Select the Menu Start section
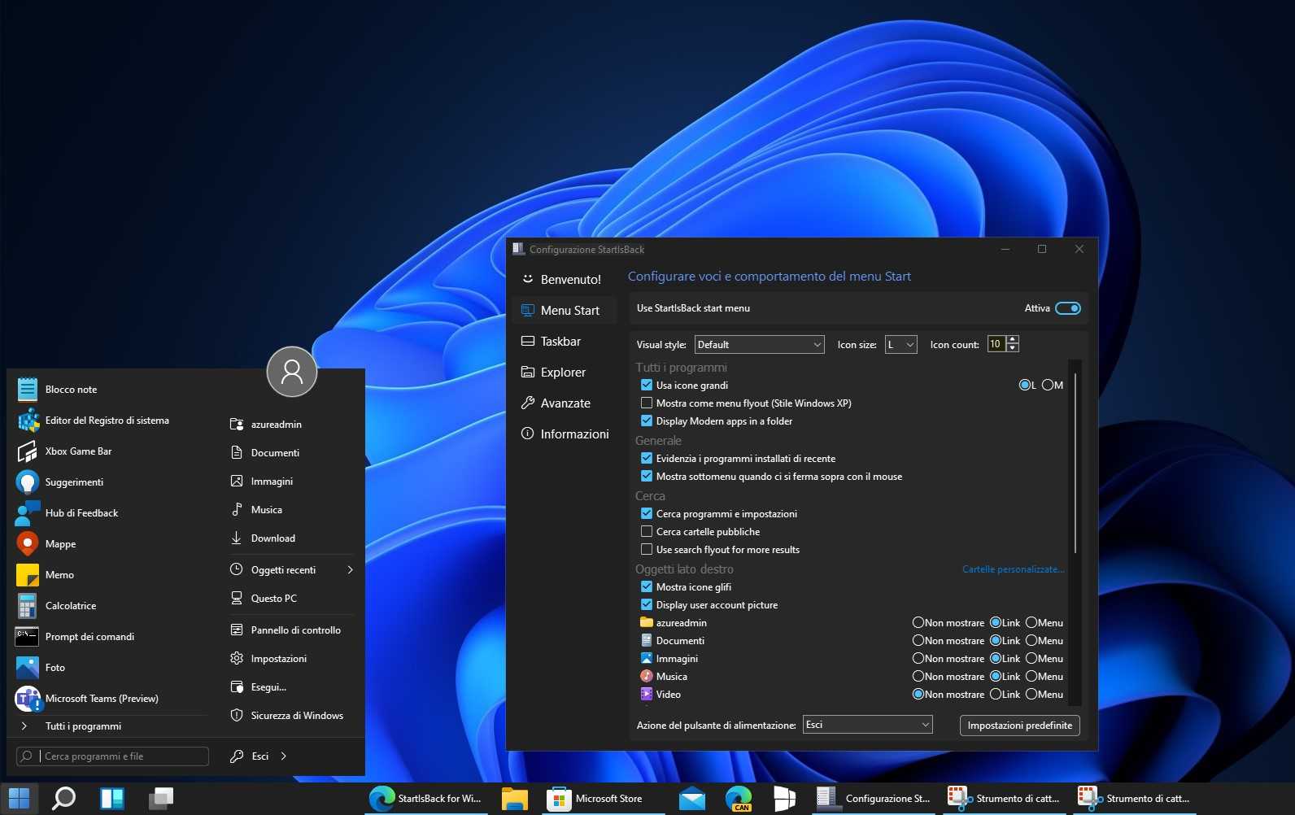1295x815 pixels. [x=562, y=310]
